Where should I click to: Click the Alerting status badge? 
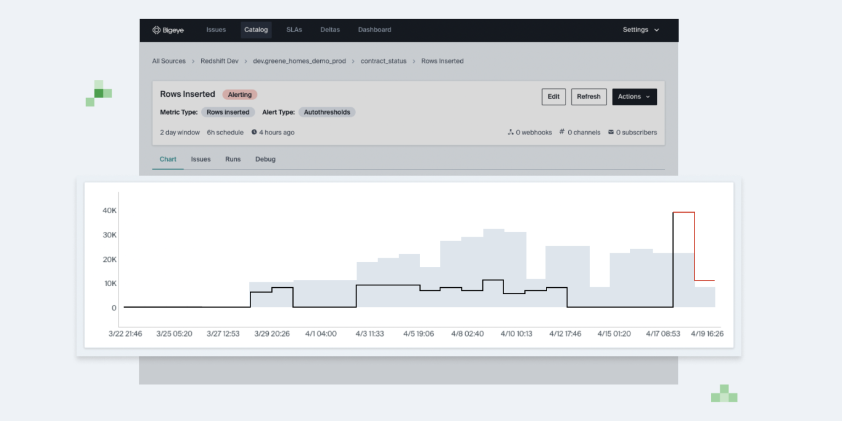pyautogui.click(x=239, y=94)
